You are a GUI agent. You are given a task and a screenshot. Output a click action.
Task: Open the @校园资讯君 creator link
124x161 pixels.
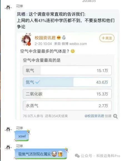(x=94, y=116)
